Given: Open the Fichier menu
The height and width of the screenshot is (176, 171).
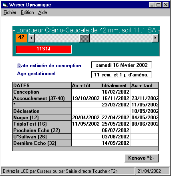Looking at the screenshot, I should coord(10,12).
